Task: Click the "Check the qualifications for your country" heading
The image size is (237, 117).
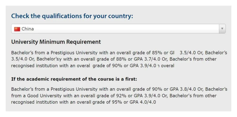Action: (x=72, y=16)
